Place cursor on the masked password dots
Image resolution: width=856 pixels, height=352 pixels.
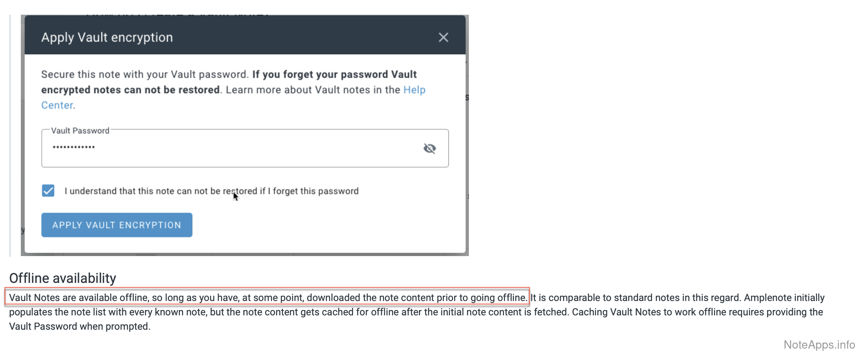(74, 147)
